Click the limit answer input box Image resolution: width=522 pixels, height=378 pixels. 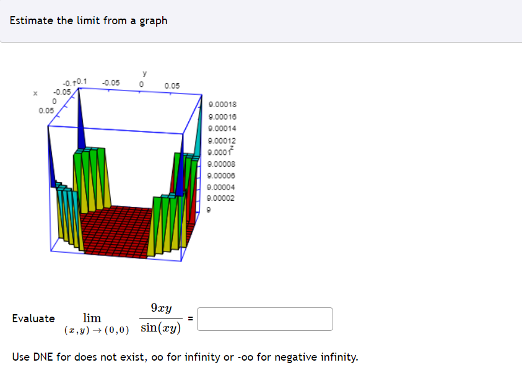[264, 319]
